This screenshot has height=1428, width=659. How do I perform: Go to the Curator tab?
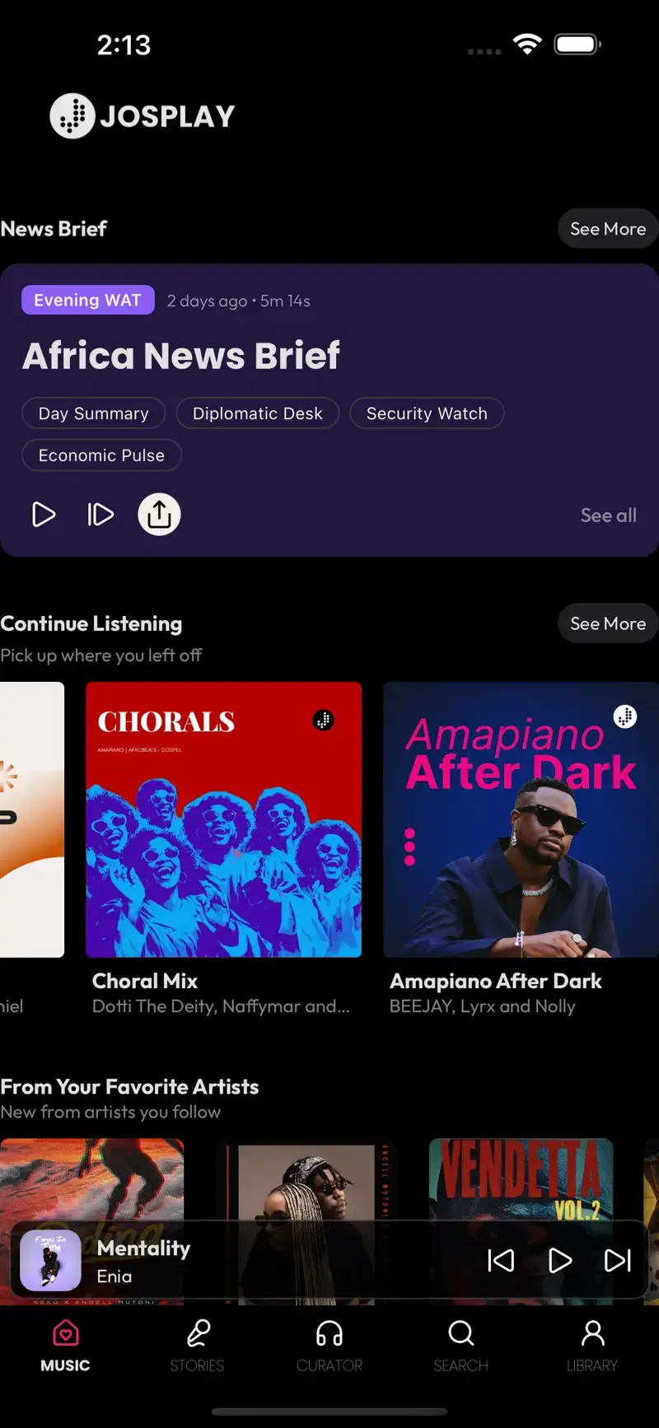(329, 1346)
